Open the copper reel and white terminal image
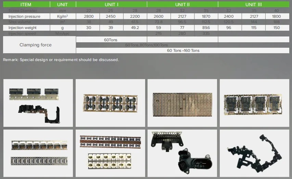The image size is (292, 179). click(x=110, y=153)
